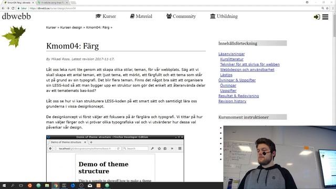Open the Material navigation item
336x189 pixels.
(141, 16)
